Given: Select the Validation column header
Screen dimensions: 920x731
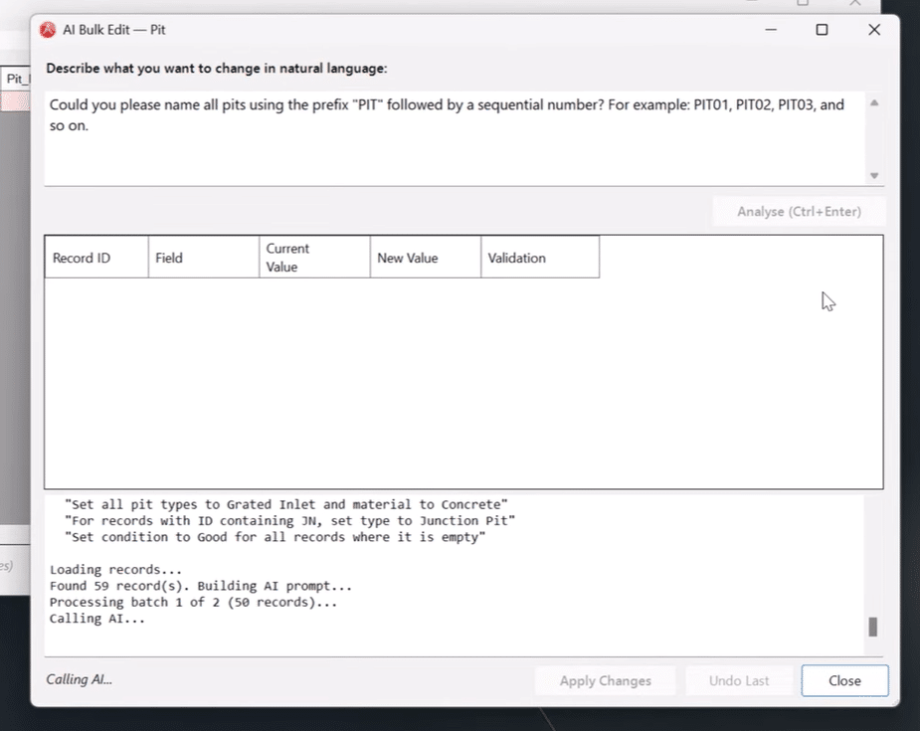Looking at the screenshot, I should click(540, 258).
